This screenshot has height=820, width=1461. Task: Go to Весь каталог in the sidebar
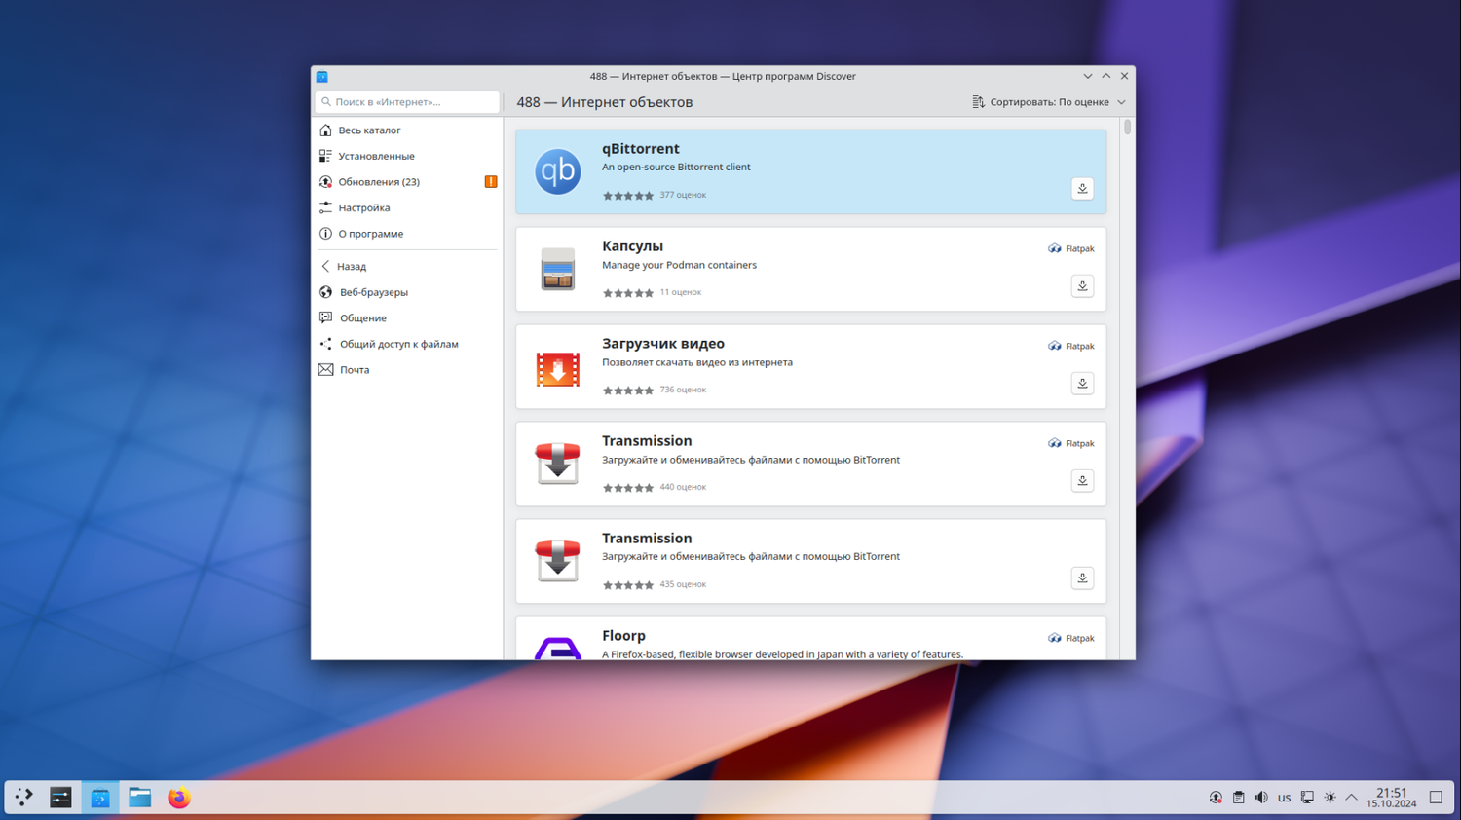(x=407, y=130)
